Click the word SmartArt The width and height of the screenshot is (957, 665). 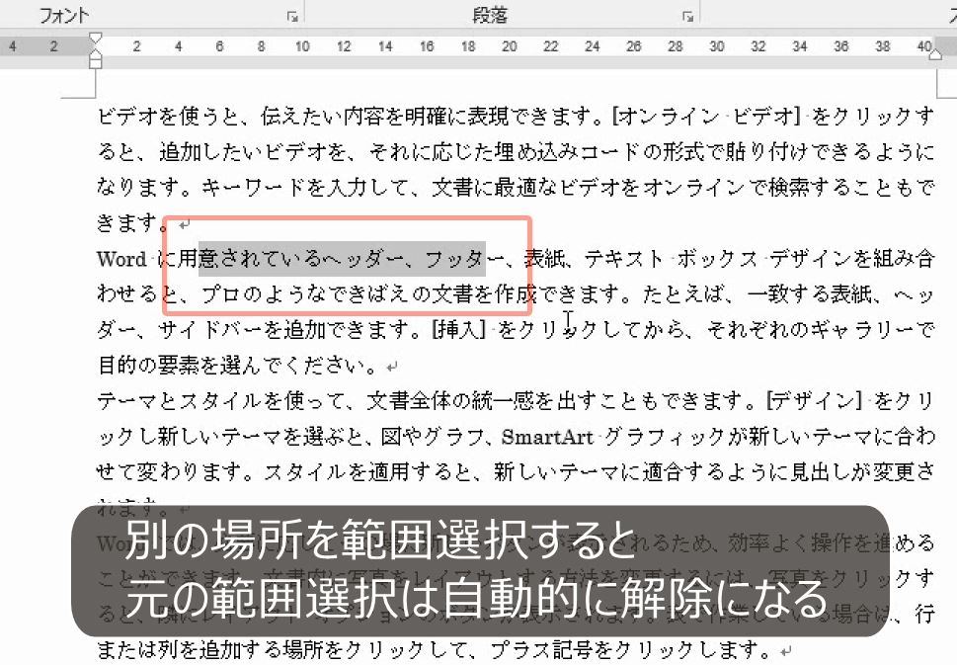[x=547, y=437]
